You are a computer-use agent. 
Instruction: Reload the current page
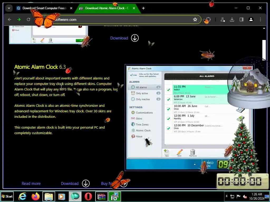click(28, 19)
